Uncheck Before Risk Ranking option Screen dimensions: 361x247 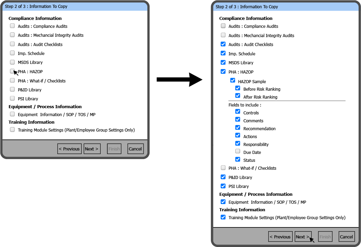pyautogui.click(x=238, y=88)
